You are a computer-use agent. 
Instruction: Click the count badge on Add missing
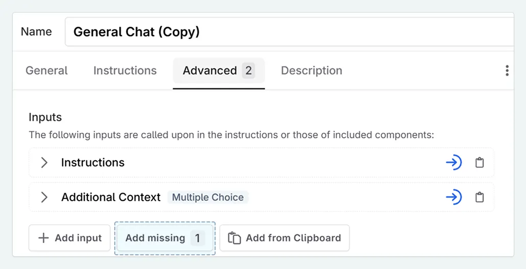(198, 238)
